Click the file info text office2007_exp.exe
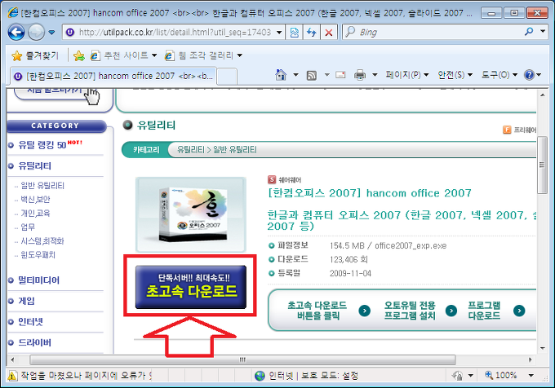The width and height of the screenshot is (555, 388). click(411, 246)
